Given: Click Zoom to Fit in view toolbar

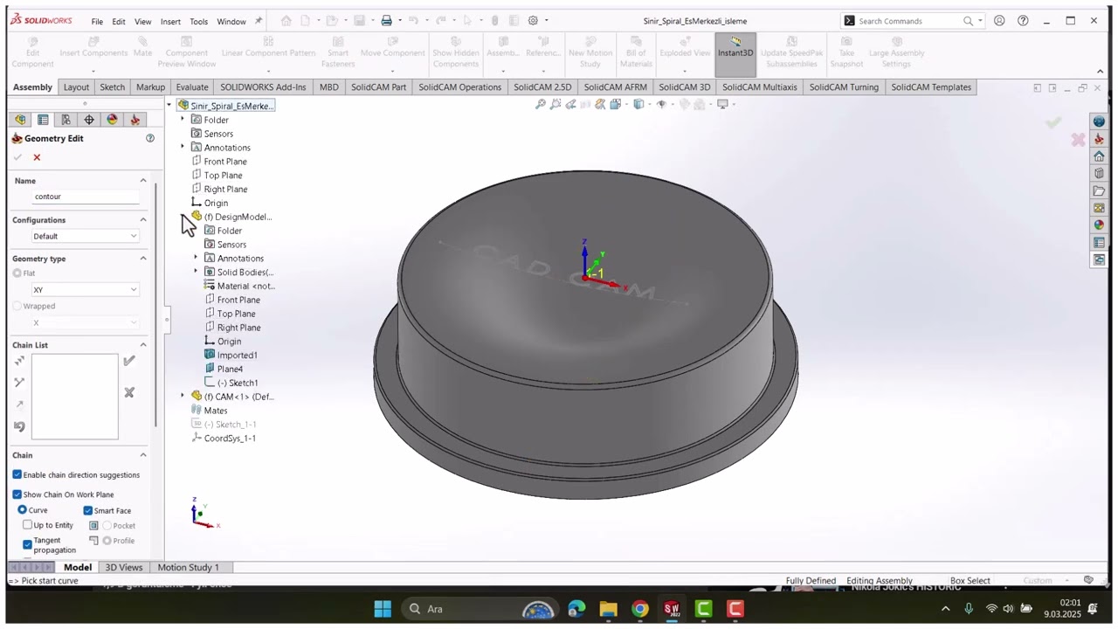Looking at the screenshot, I should point(541,104).
